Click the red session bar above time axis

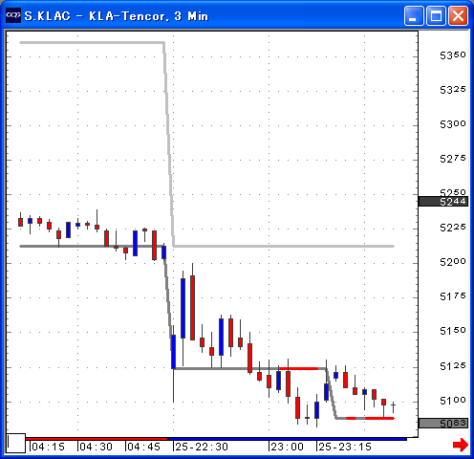(x=97, y=439)
